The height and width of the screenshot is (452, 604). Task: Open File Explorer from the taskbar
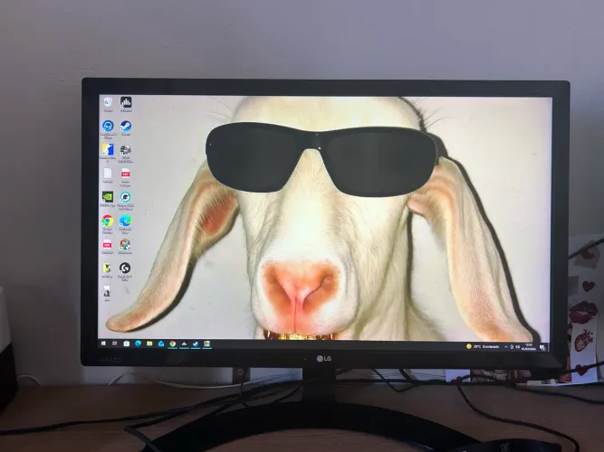point(149,344)
